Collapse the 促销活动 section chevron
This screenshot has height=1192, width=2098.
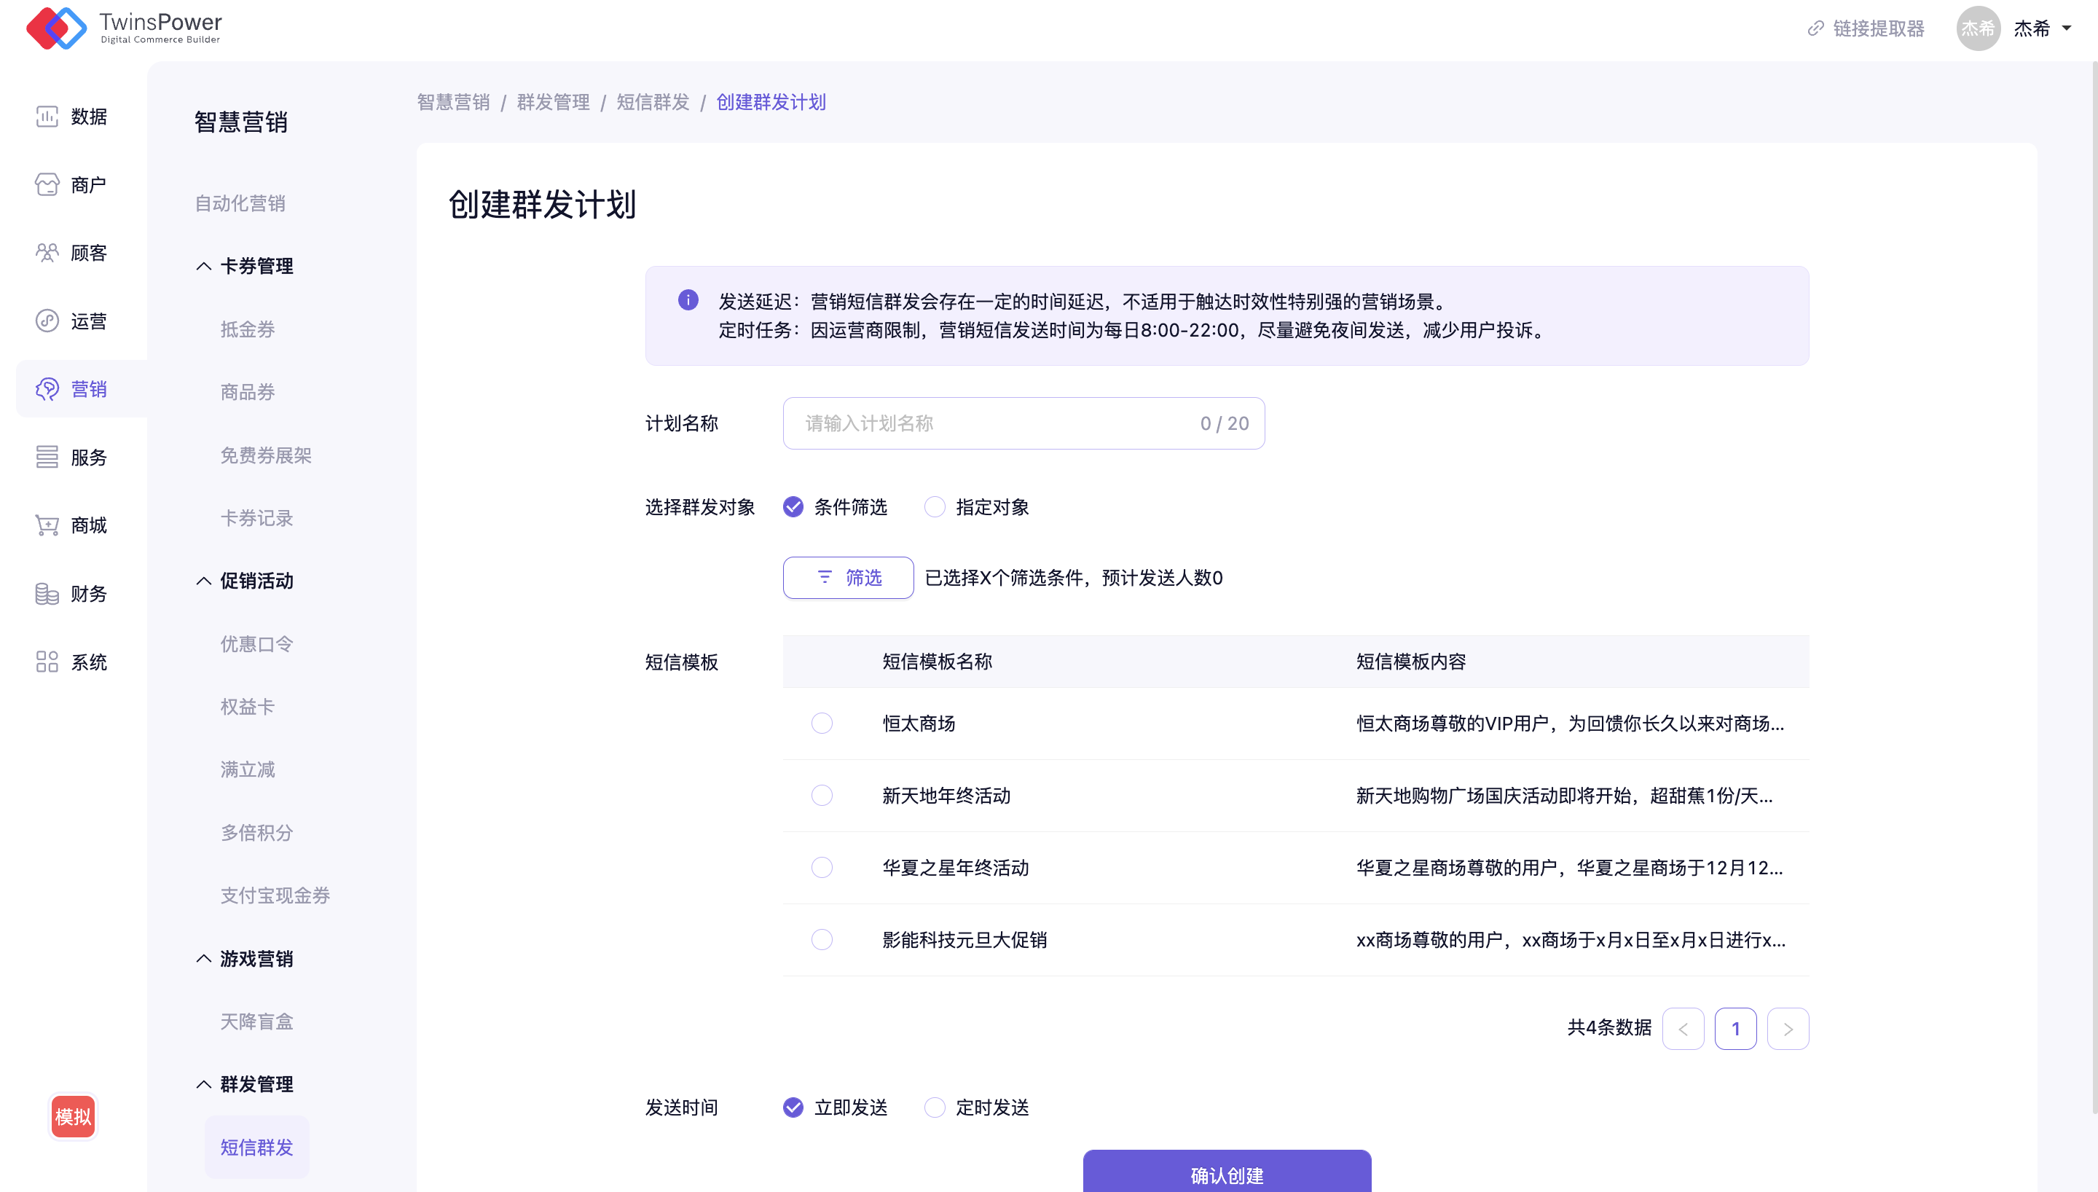click(204, 581)
